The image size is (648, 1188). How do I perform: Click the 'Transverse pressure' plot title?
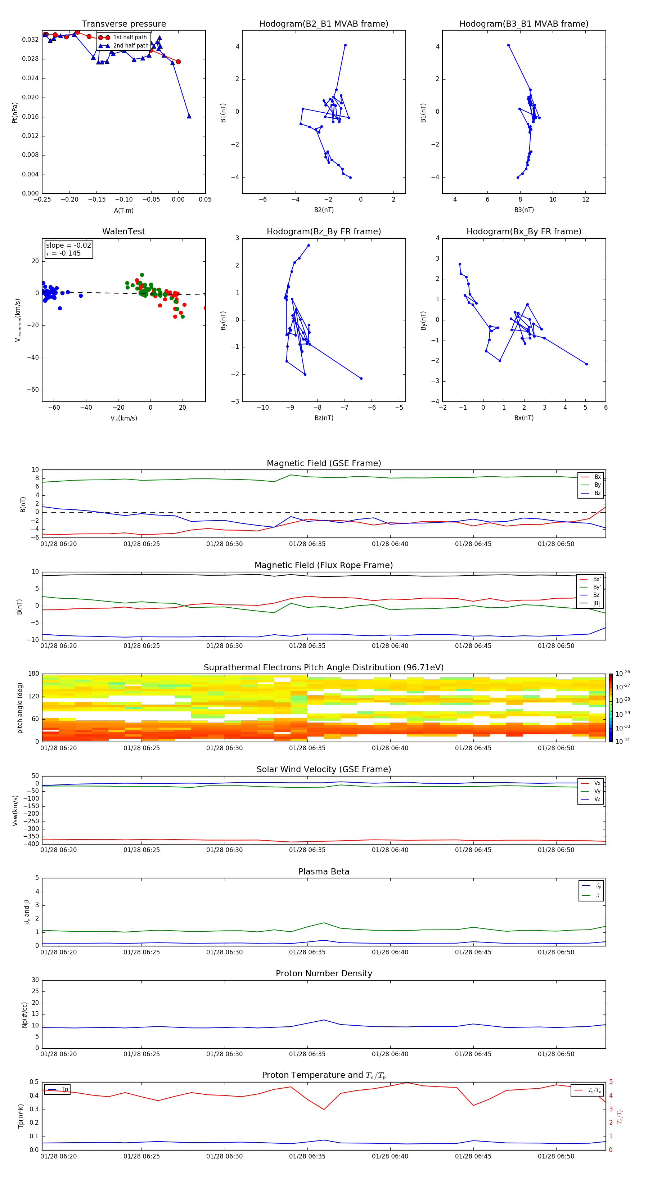click(x=123, y=24)
